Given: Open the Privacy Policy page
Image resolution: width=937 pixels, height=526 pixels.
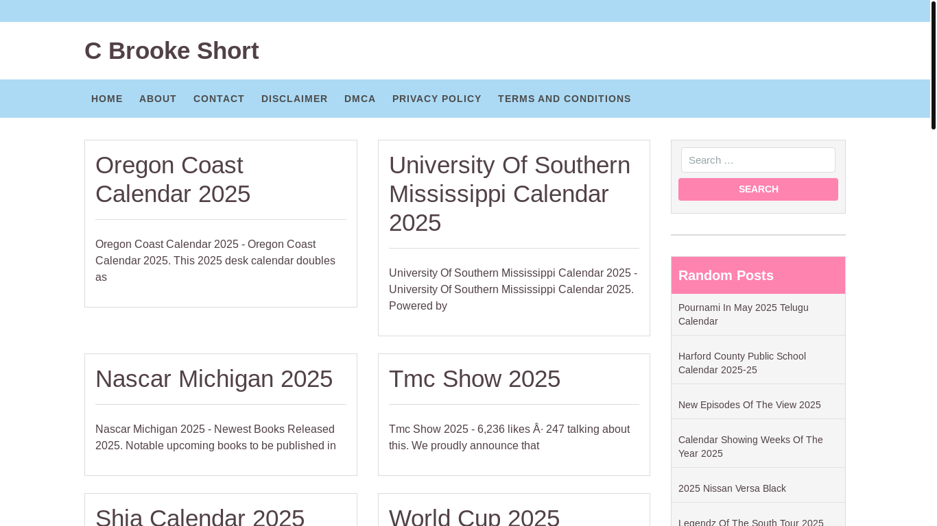Looking at the screenshot, I should pos(437,99).
